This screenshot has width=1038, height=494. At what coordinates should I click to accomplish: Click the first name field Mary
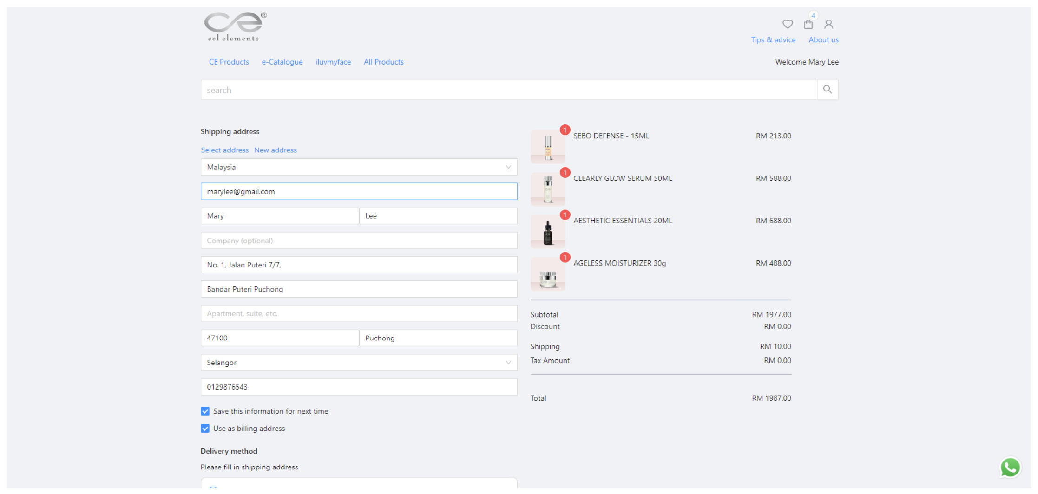click(x=280, y=216)
